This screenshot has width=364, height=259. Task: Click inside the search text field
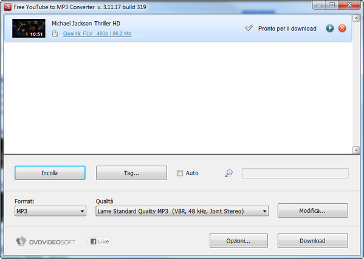click(x=295, y=173)
